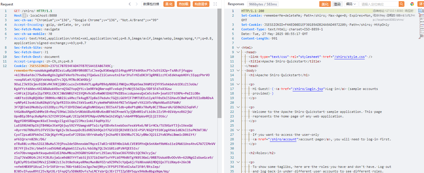Image resolution: width=424 pixels, height=173 pixels.
Task: Click the rememberMe=deleteMe Set-Cookie line
Action: pos(306,15)
